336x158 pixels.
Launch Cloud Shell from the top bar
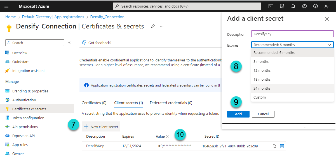(x=271, y=6)
